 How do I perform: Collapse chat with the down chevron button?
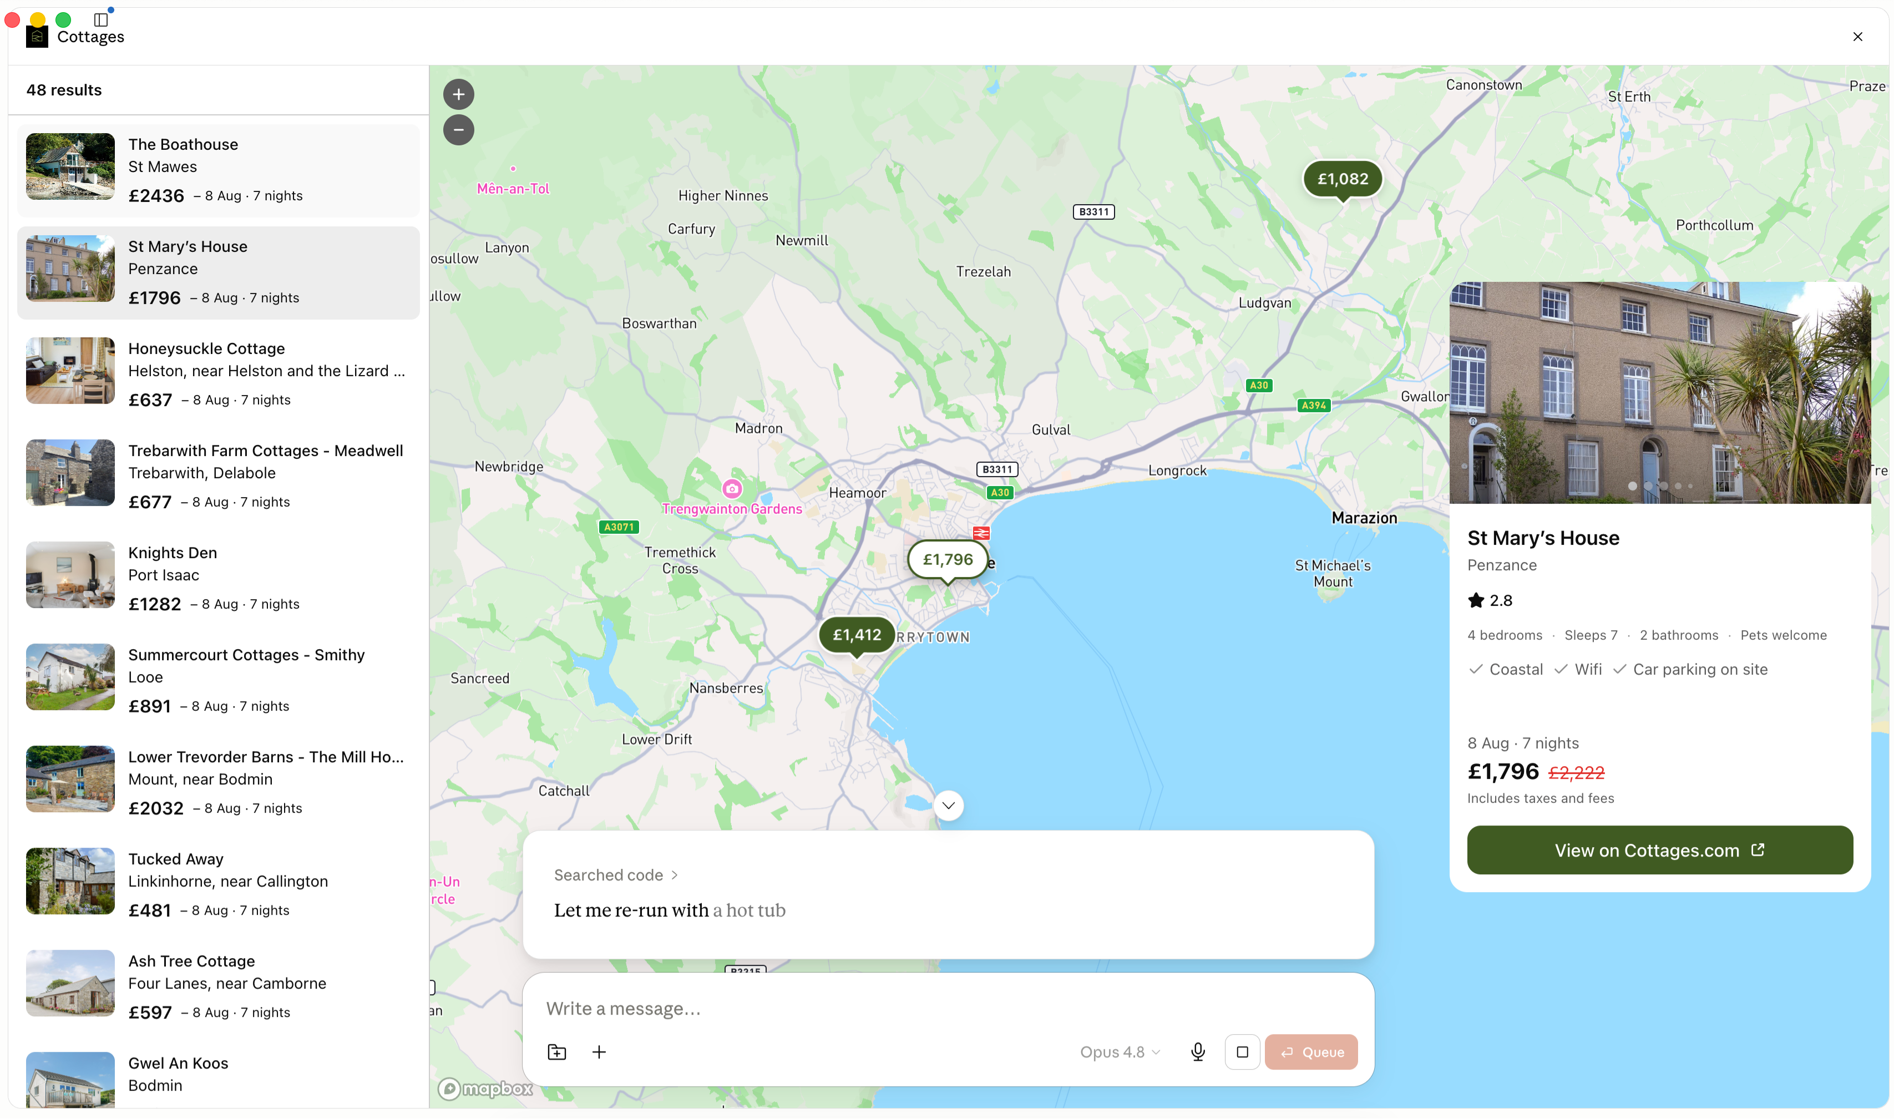point(948,806)
